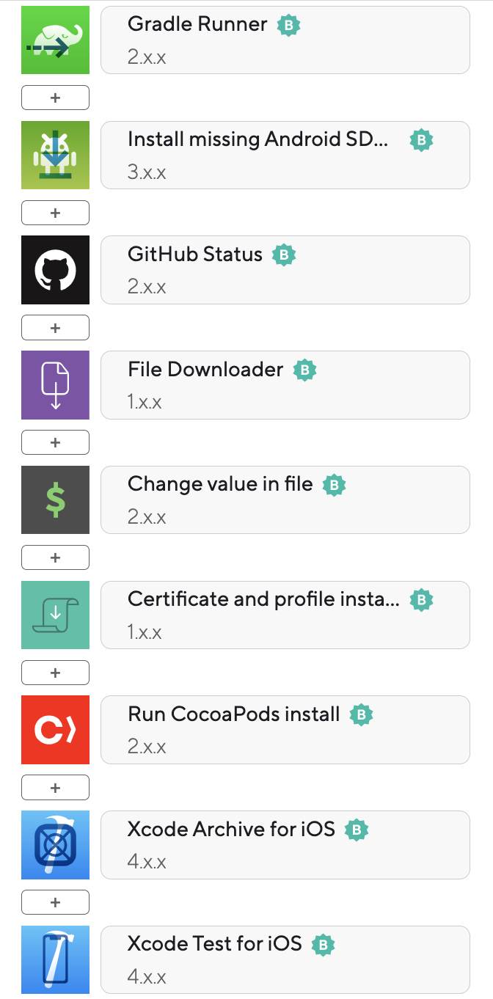Add step below Gradle Runner
The height and width of the screenshot is (999, 493).
coord(55,98)
